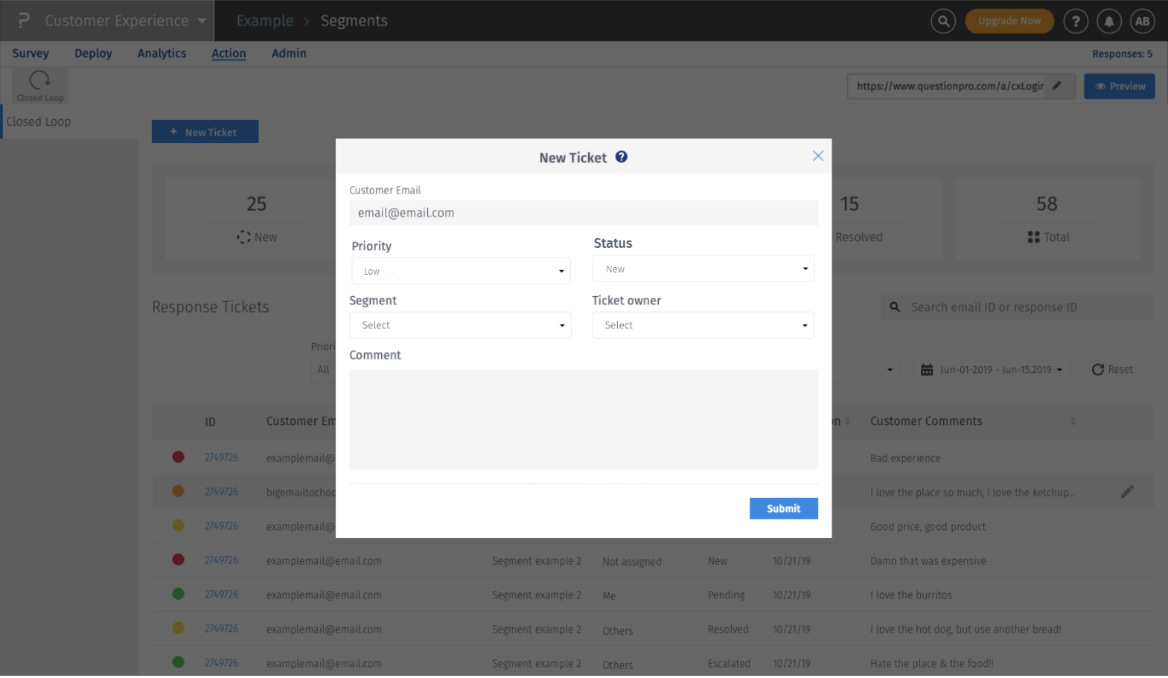
Task: Click the 'Not assigned' owner cell
Action: tap(632, 562)
